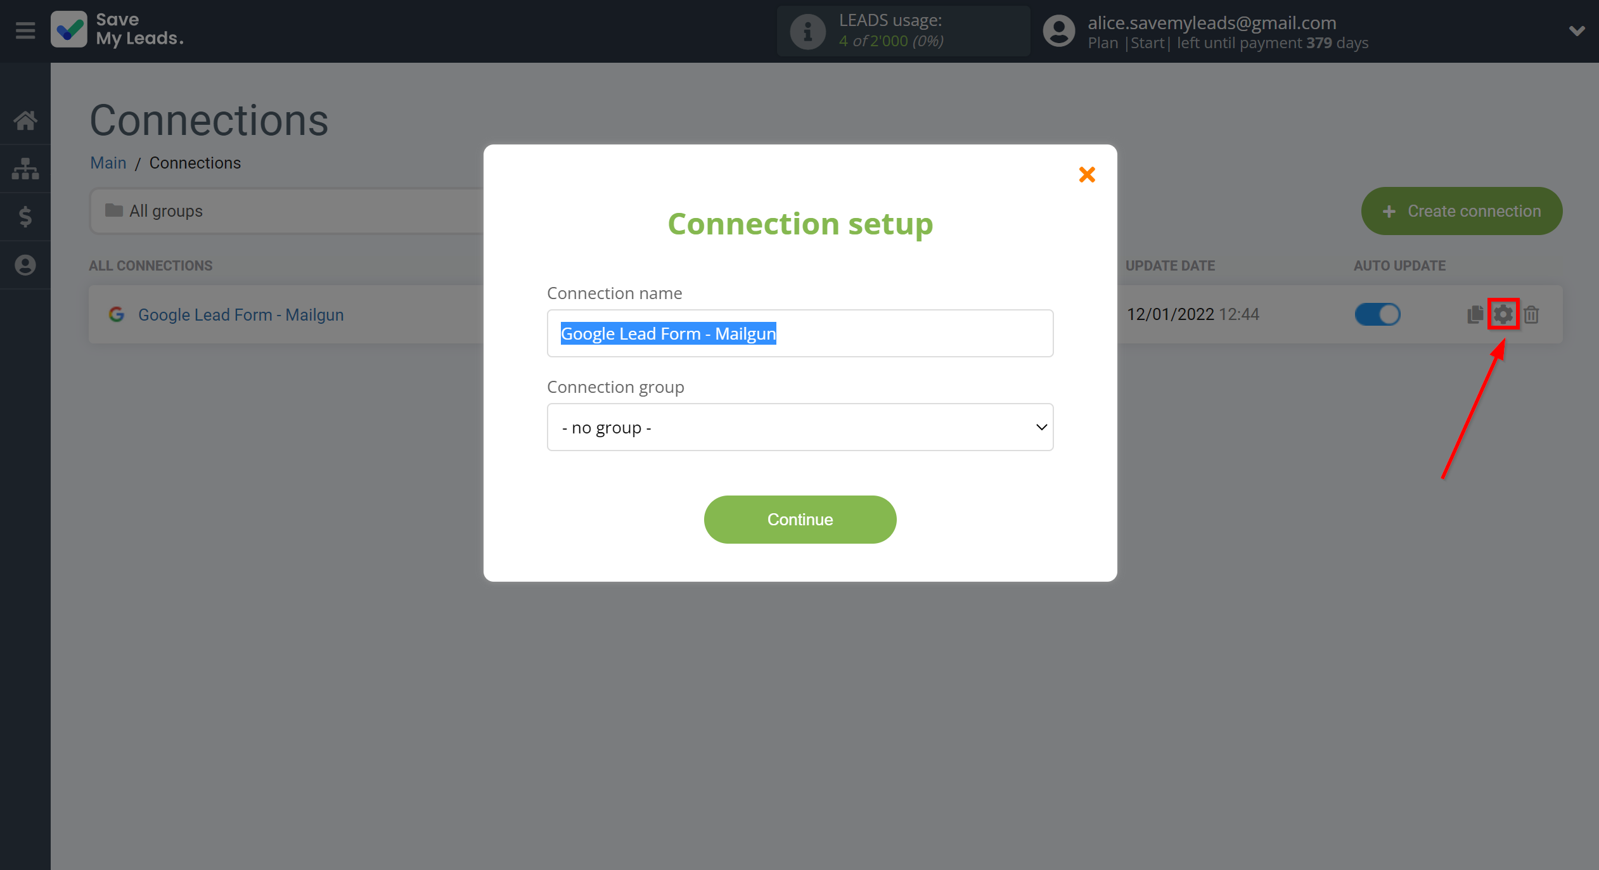Close the Connection setup modal
Image resolution: width=1599 pixels, height=870 pixels.
[1086, 174]
